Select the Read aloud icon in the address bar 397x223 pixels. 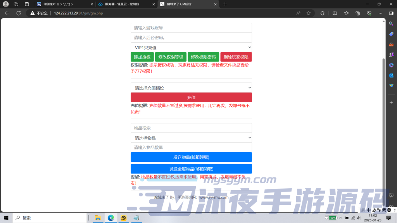298,13
